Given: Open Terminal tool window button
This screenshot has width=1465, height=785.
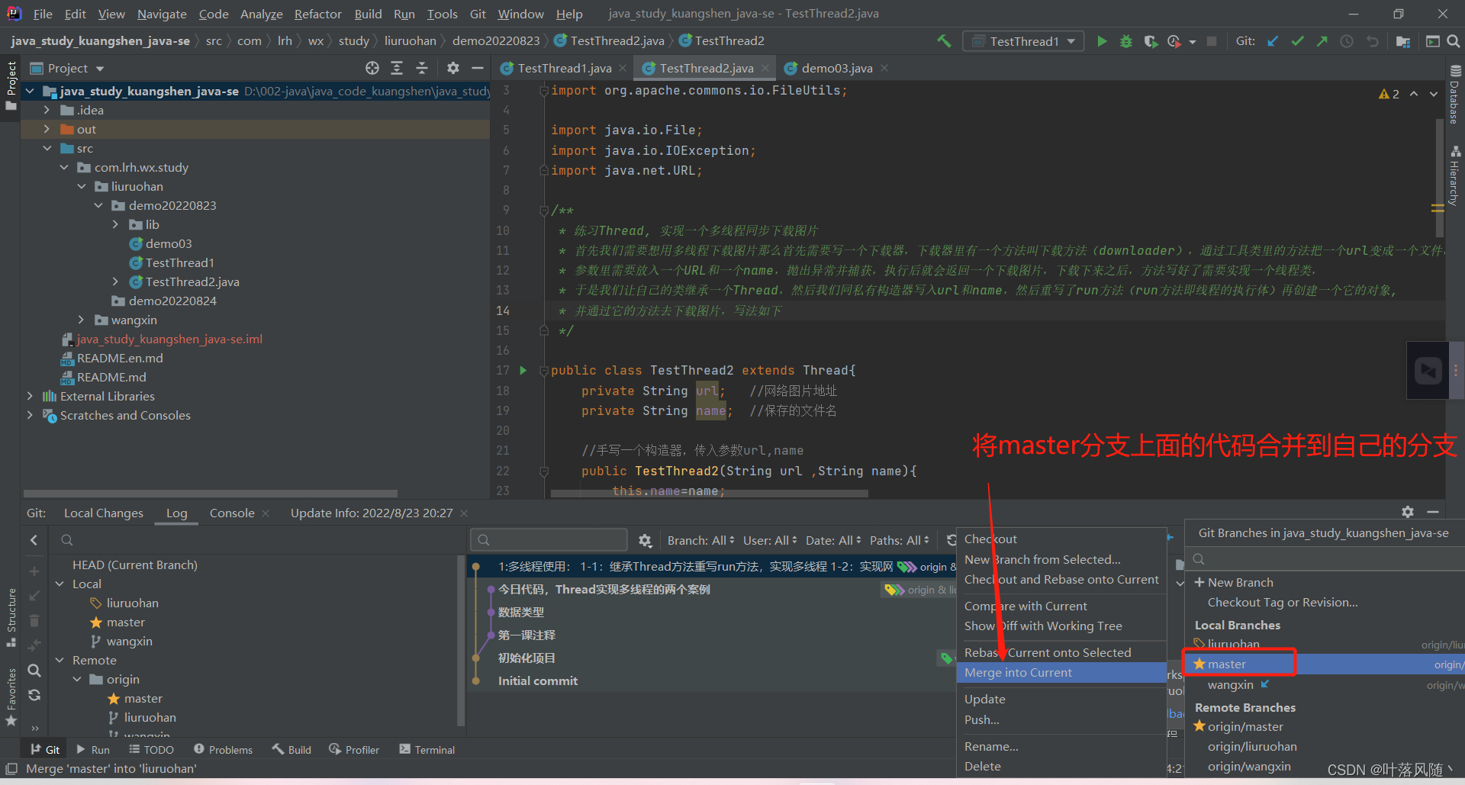Looking at the screenshot, I should coord(427,750).
